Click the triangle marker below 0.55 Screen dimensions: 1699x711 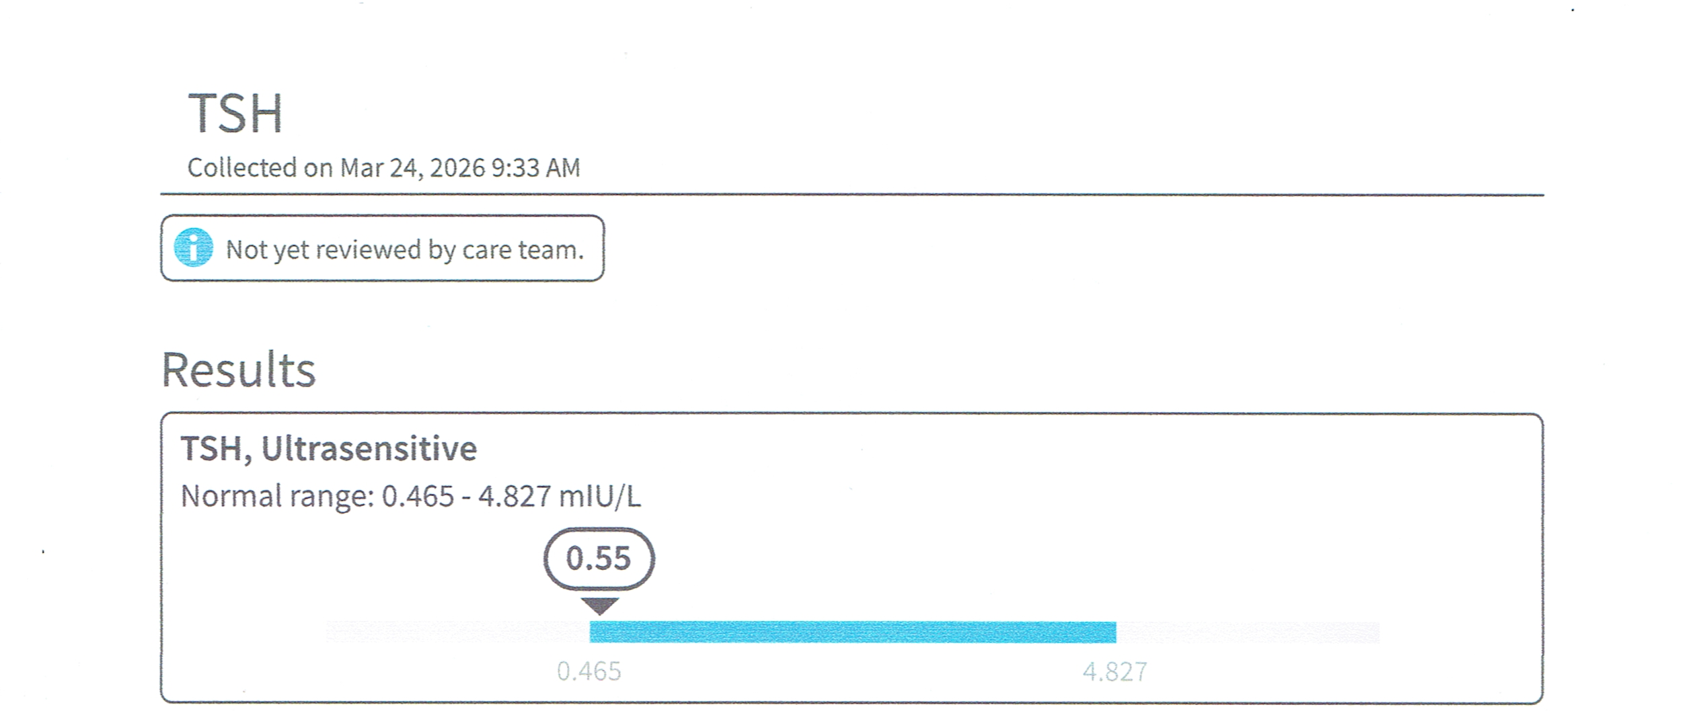(x=599, y=605)
